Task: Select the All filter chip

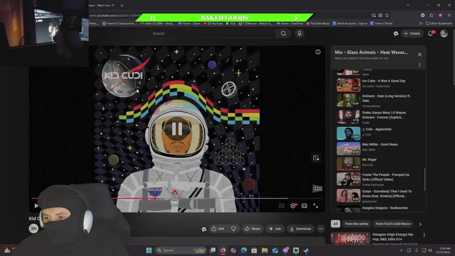Action: pos(335,224)
